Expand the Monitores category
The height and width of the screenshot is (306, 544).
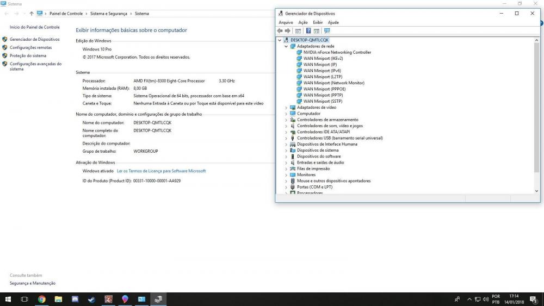point(286,175)
